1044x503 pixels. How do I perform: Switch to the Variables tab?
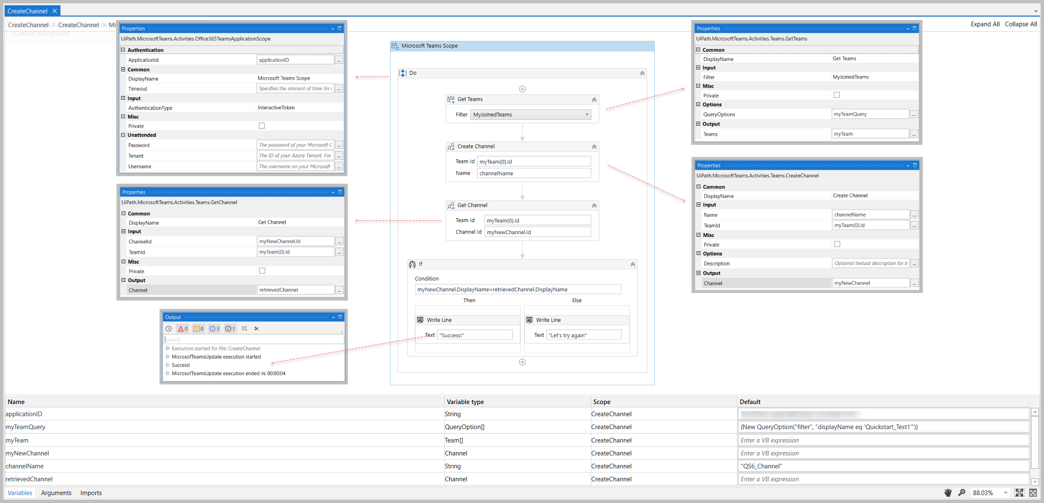[20, 493]
